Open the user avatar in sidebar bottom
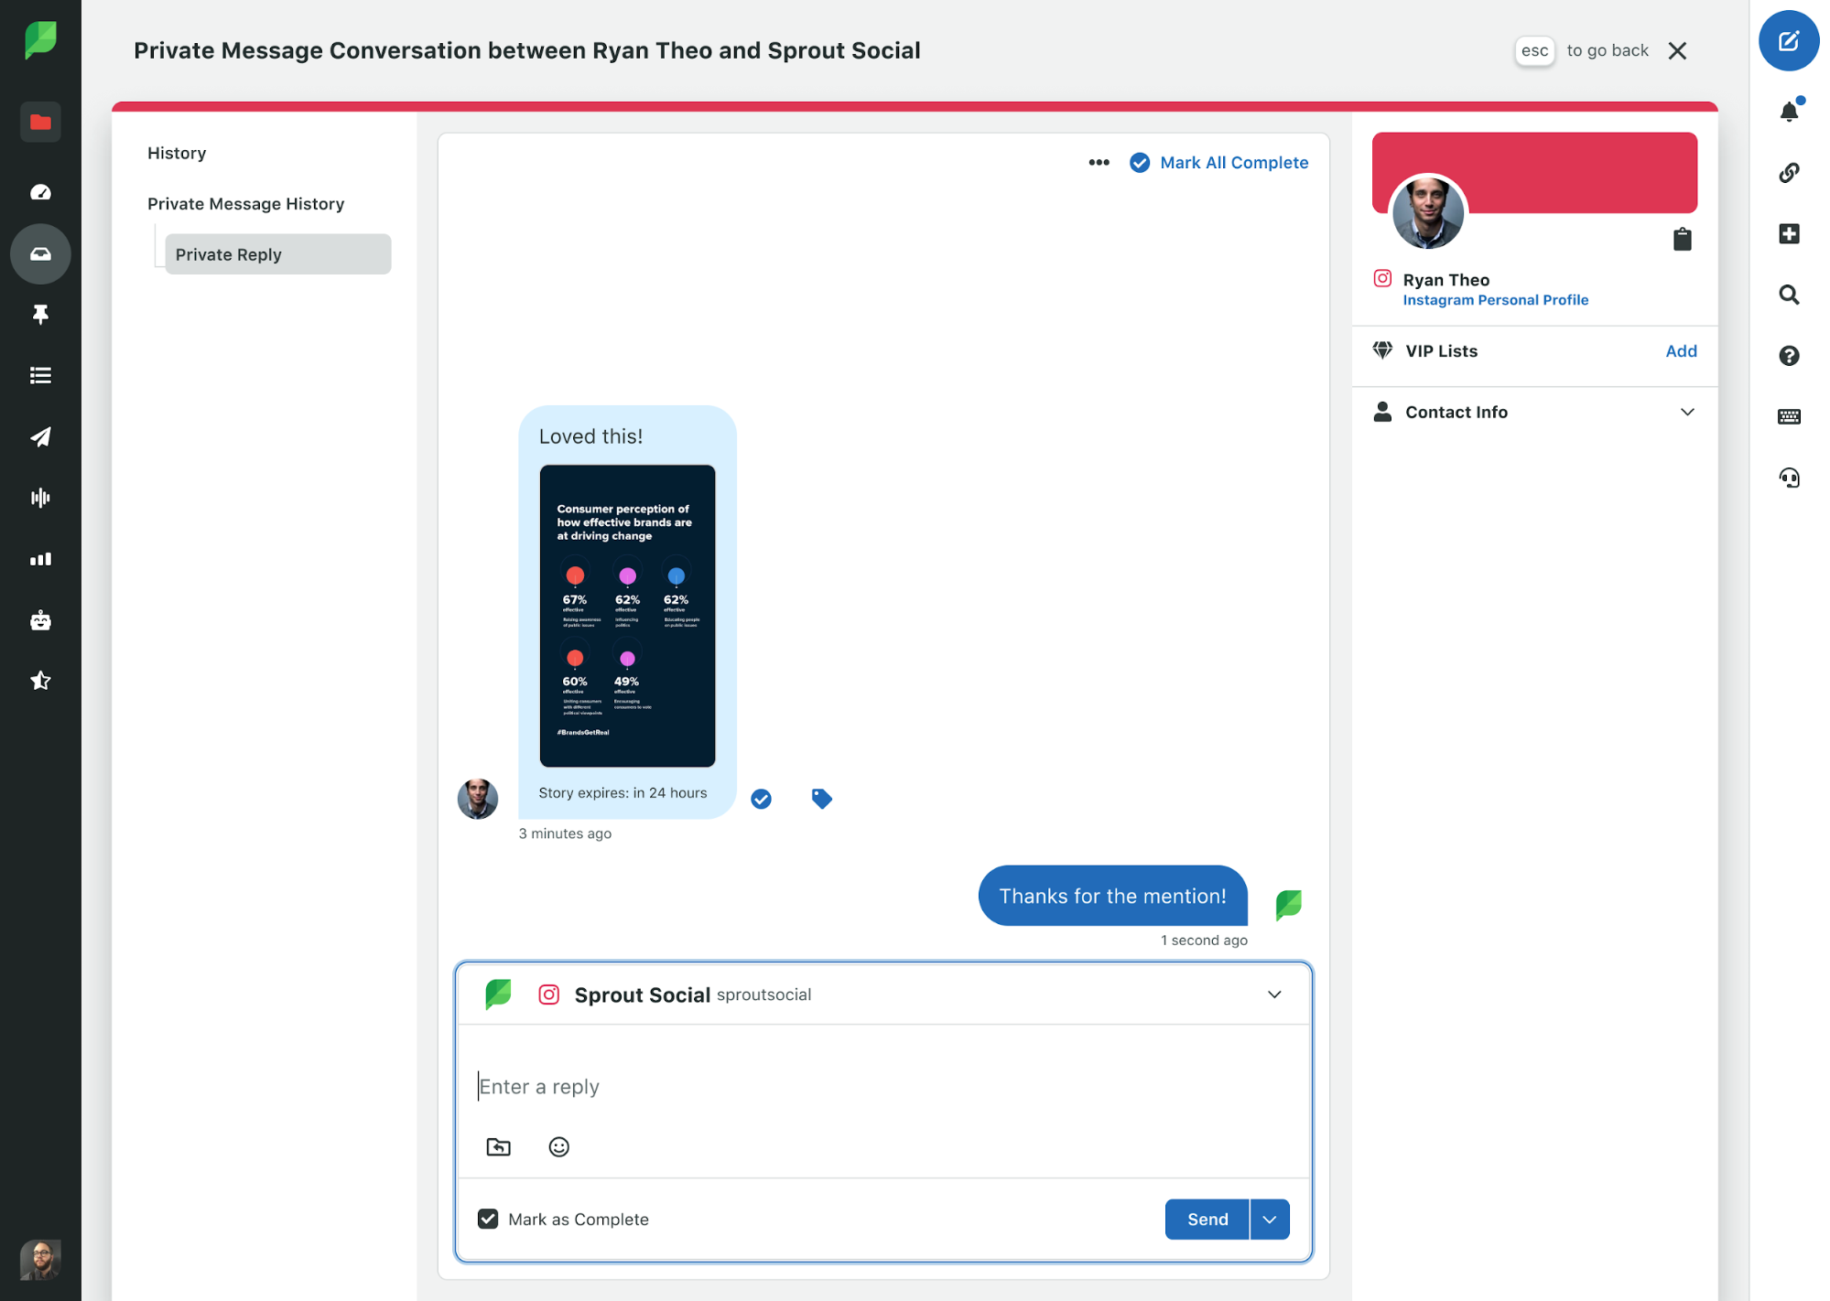 click(x=40, y=1260)
